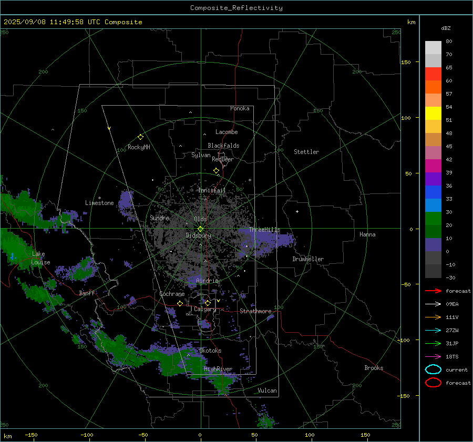
Task: Click the Olds label near radar center
Action: (200, 219)
